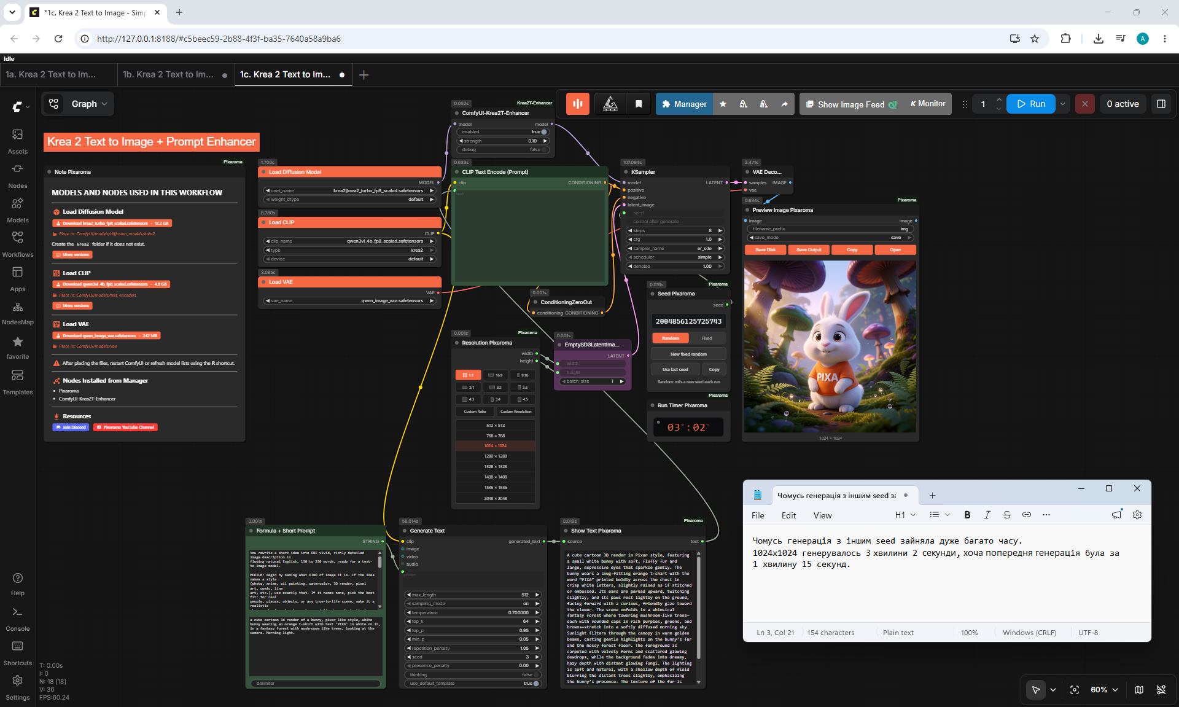Screen dimensions: 1179x707
Task: Open the Templates sidebar panel
Action: pos(18,381)
